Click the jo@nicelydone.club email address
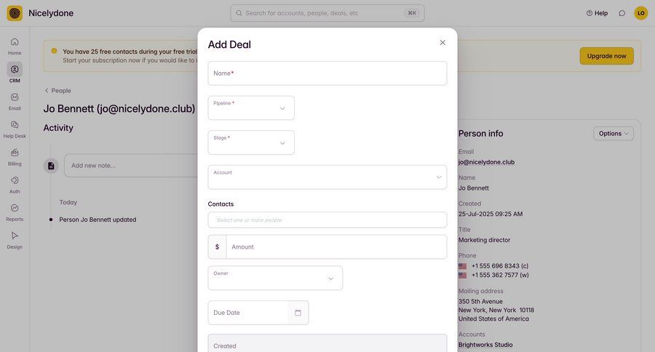Screen dimensions: 655x352 tap(486, 162)
